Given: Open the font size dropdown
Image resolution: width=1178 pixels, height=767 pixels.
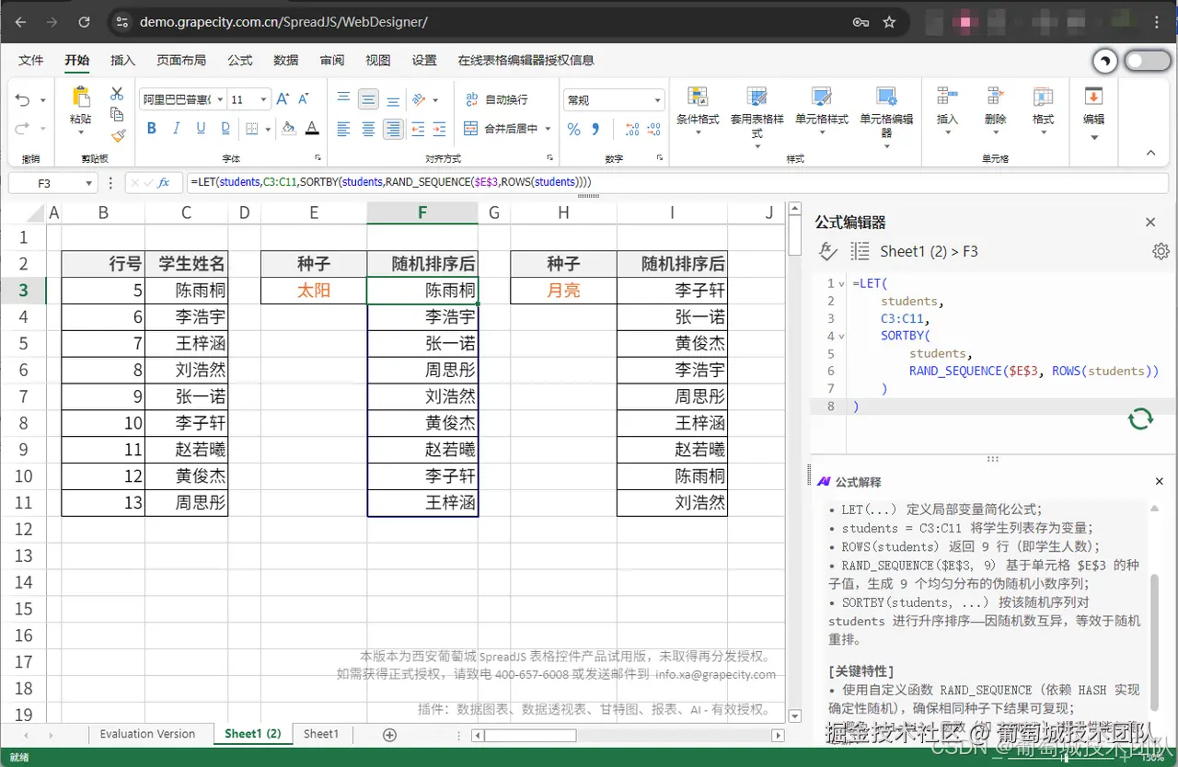Looking at the screenshot, I should pyautogui.click(x=264, y=99).
